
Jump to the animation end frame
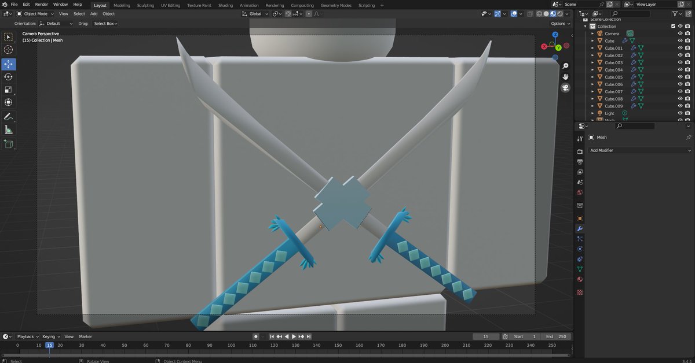point(309,336)
